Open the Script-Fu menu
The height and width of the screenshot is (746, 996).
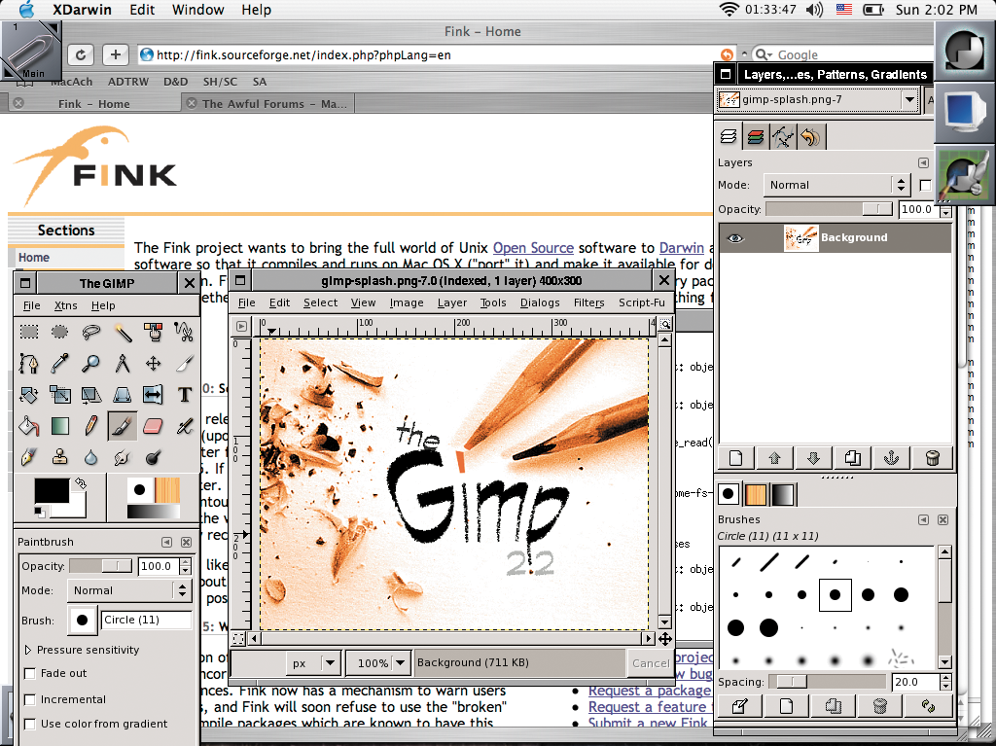(x=642, y=303)
